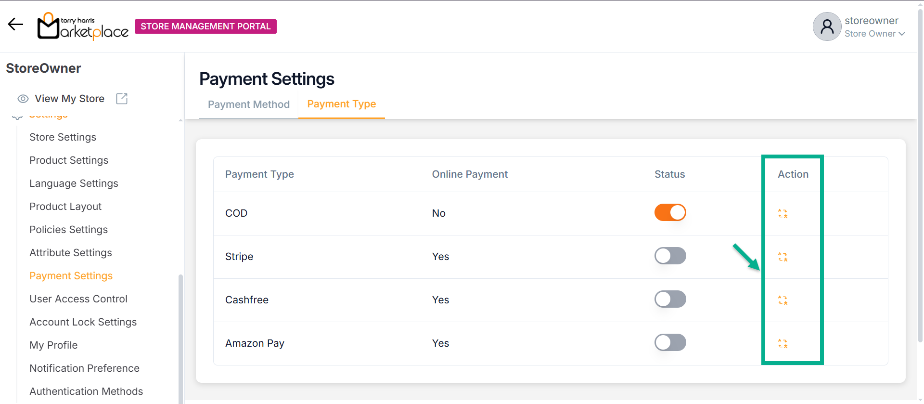924x404 pixels.
Task: Select the Payment Type tab
Action: click(342, 104)
